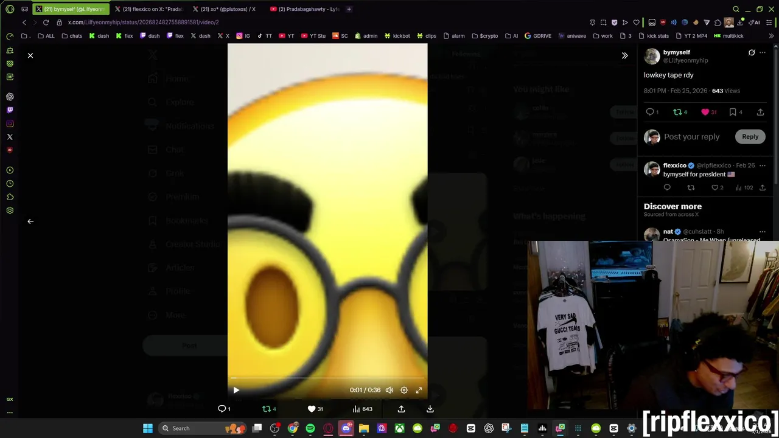This screenshot has width=779, height=438.
Task: Open Spotify from the taskbar
Action: (310, 428)
